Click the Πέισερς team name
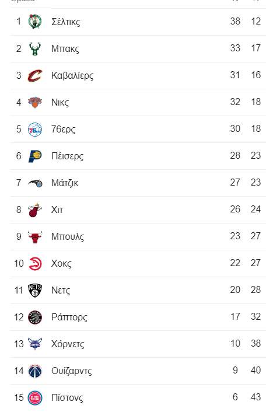This screenshot has width=266, height=419. pyautogui.click(x=67, y=156)
